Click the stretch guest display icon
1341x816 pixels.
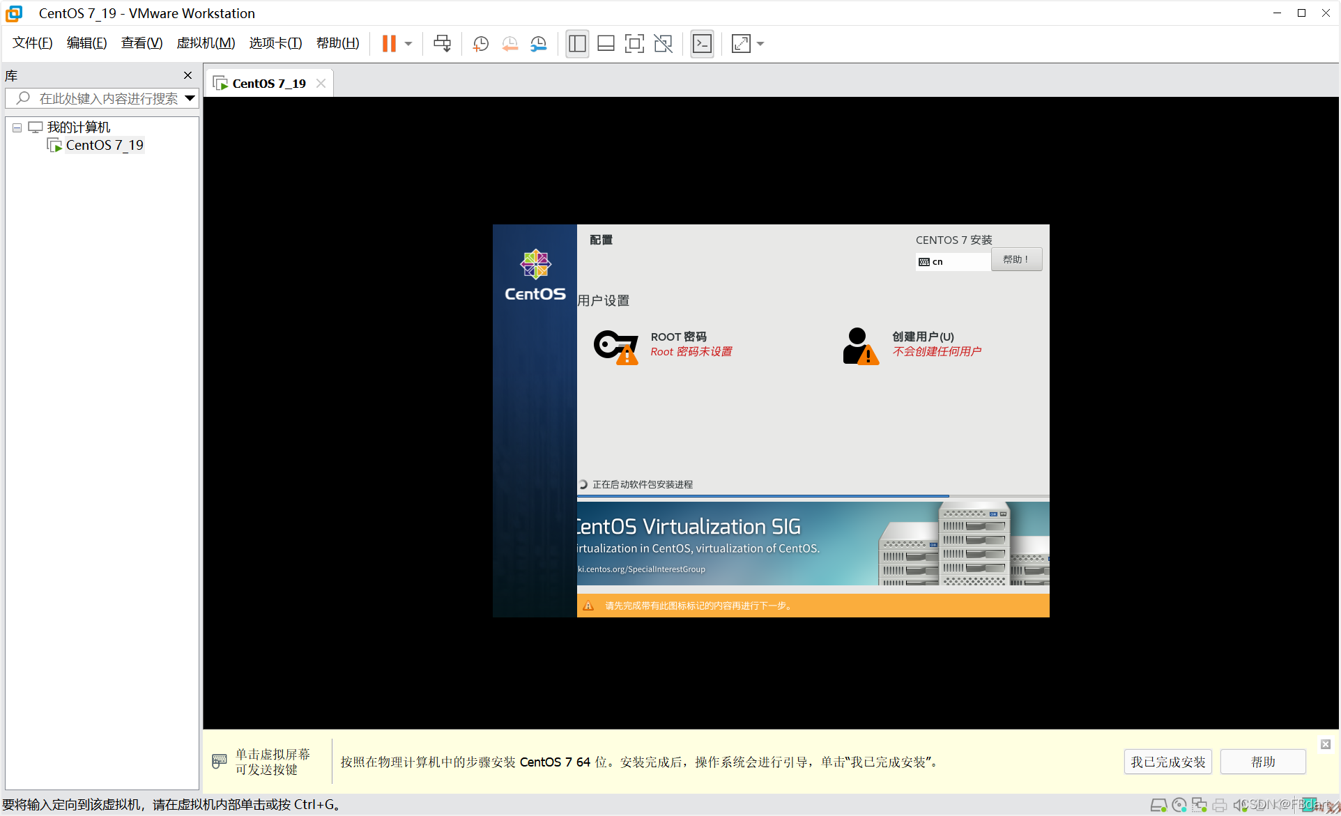click(x=741, y=44)
